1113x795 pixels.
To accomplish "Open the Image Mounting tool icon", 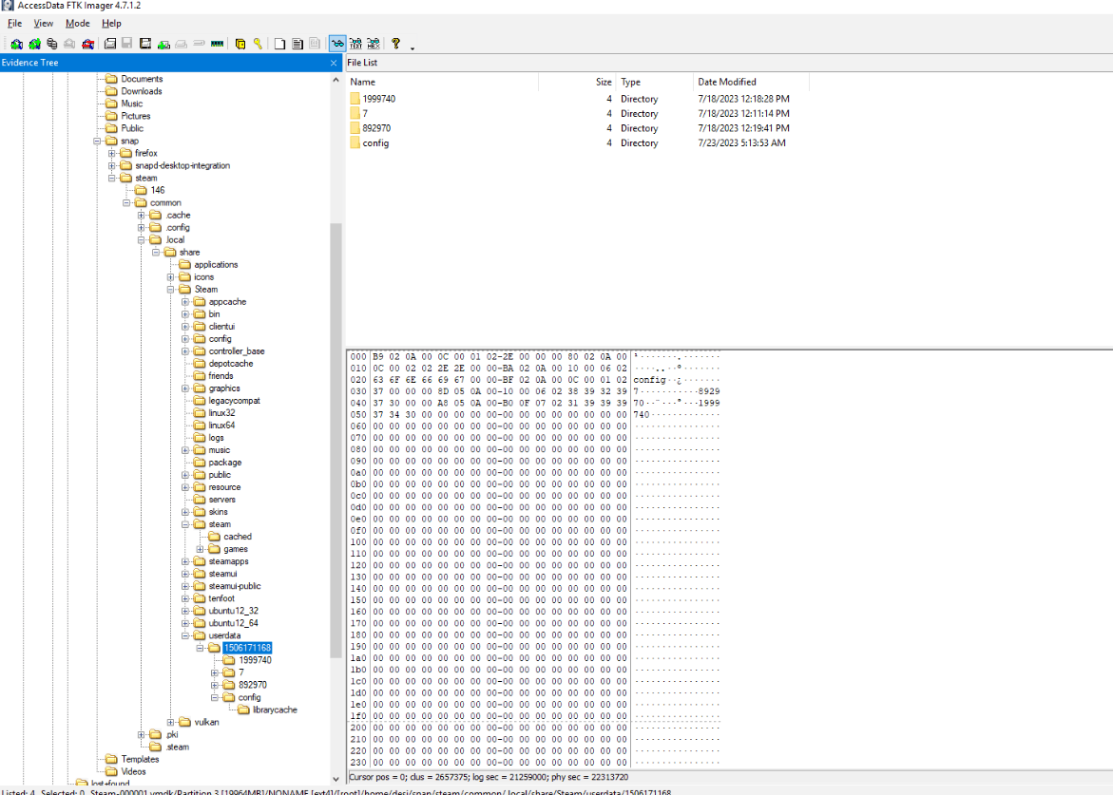I will pos(52,44).
